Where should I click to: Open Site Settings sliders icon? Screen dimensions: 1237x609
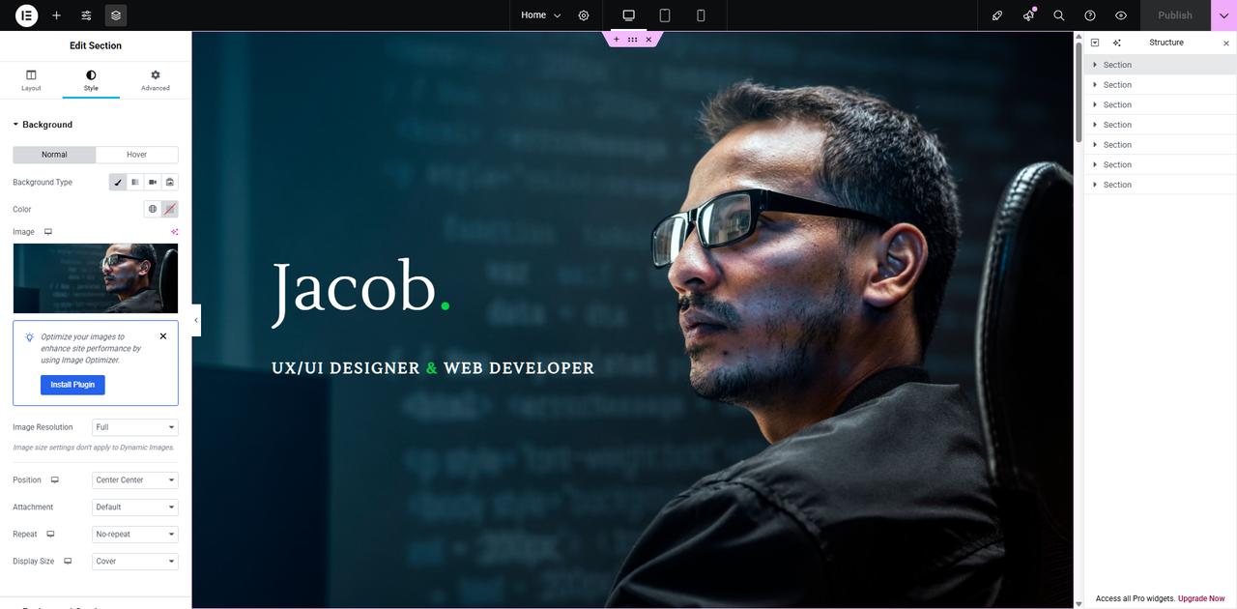click(x=87, y=15)
